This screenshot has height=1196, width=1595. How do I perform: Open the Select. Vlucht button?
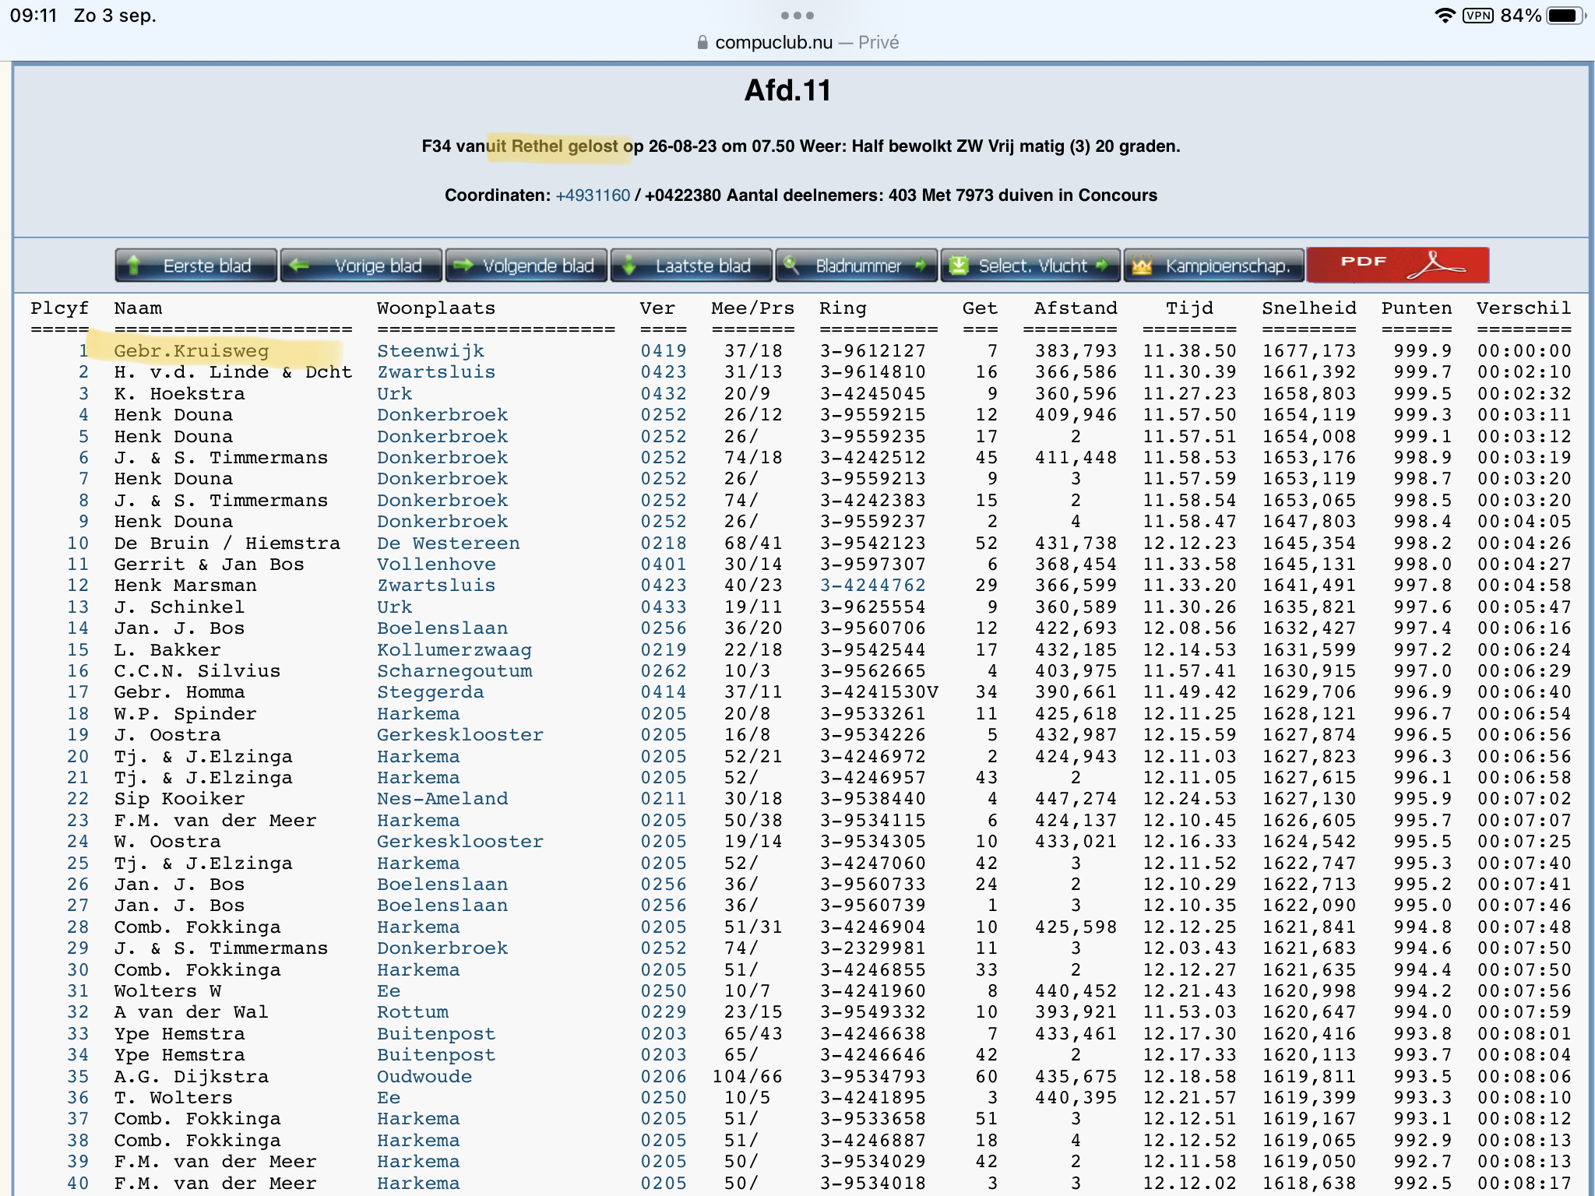click(1030, 266)
